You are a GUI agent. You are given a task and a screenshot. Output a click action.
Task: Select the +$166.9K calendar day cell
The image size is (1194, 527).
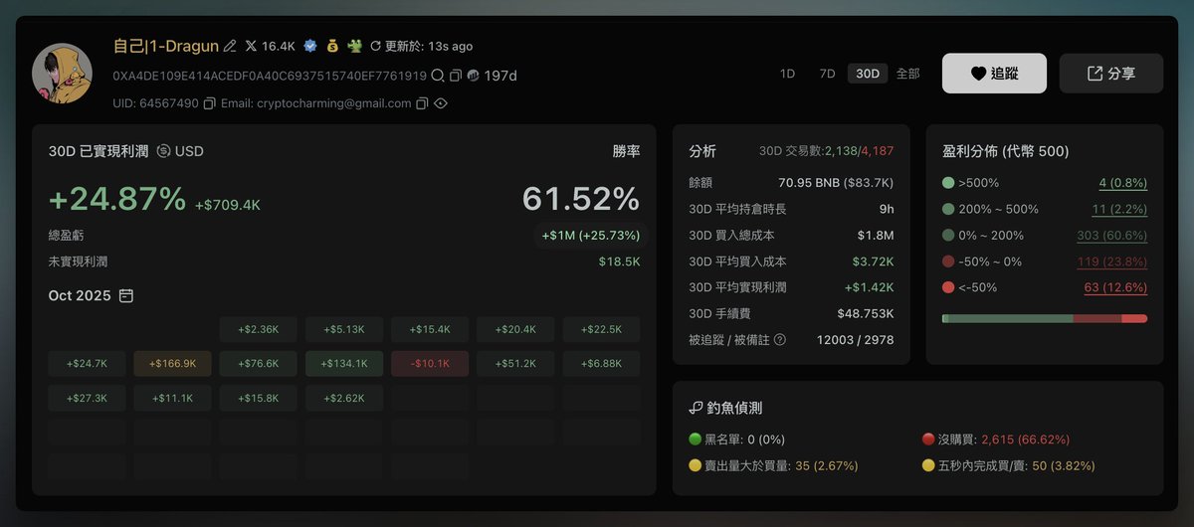(172, 364)
